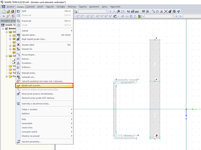Click the red X delete toolbar icon

click(166, 12)
